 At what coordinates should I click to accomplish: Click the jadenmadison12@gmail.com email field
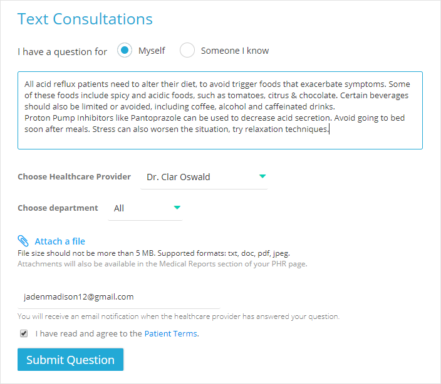click(x=118, y=297)
